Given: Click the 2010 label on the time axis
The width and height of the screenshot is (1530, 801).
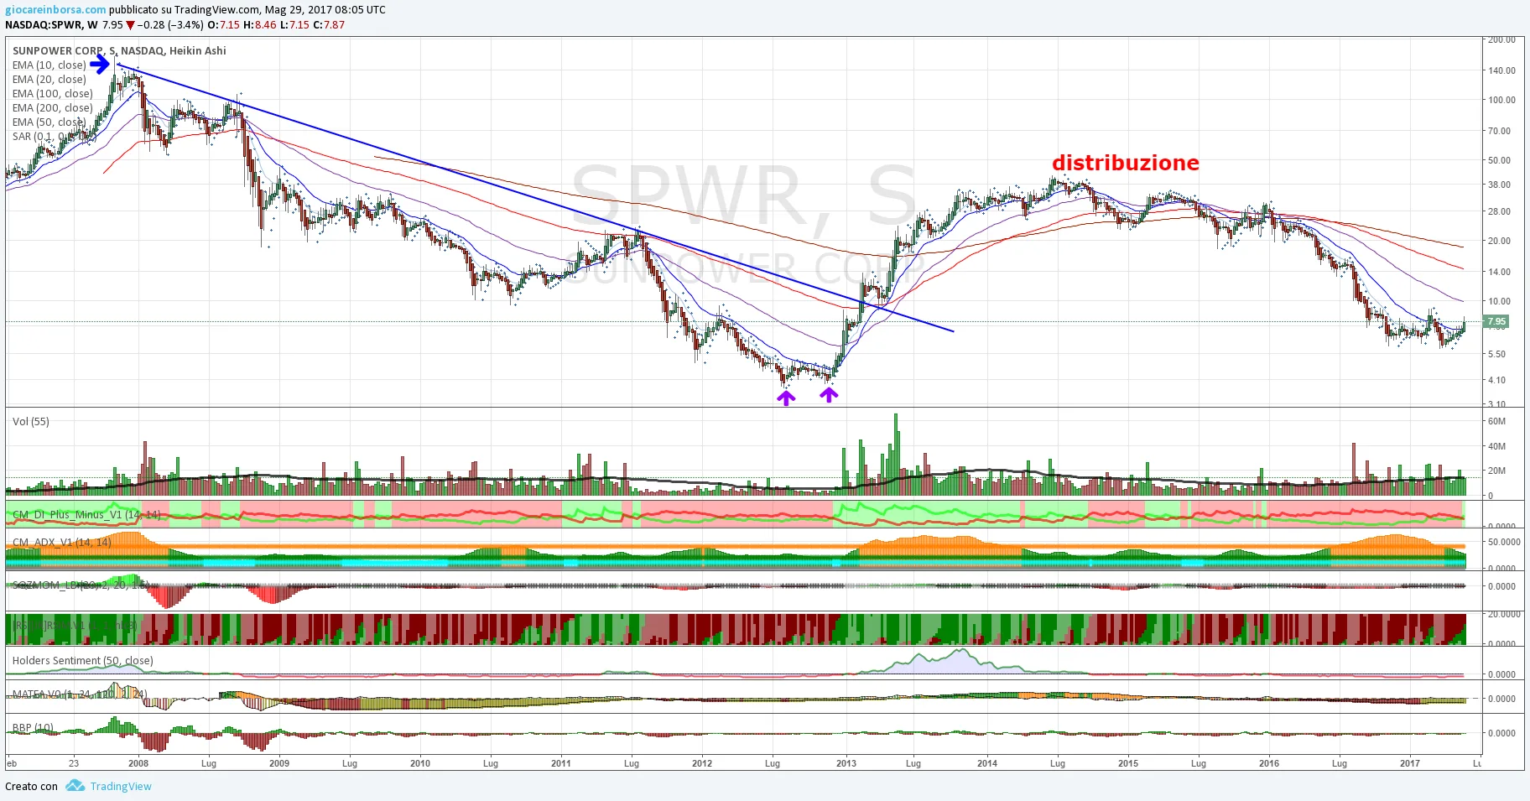Looking at the screenshot, I should pos(420,763).
